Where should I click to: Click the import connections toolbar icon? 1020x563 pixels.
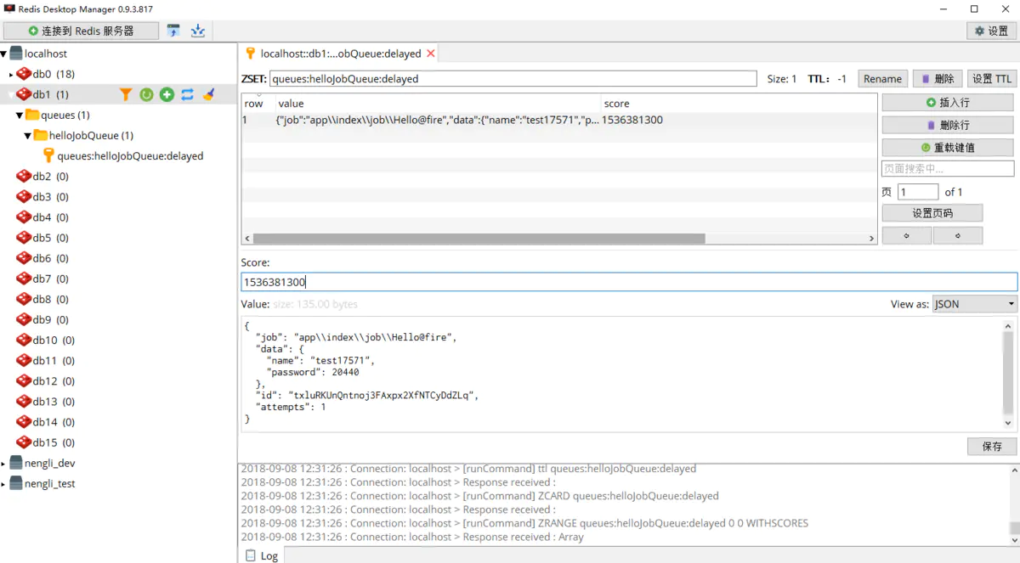[174, 31]
